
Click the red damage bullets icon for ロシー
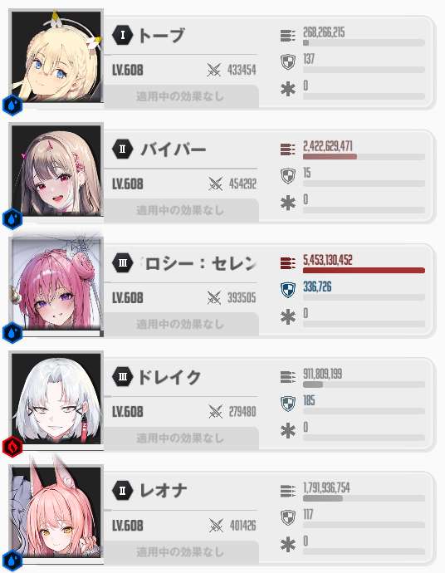click(x=288, y=263)
